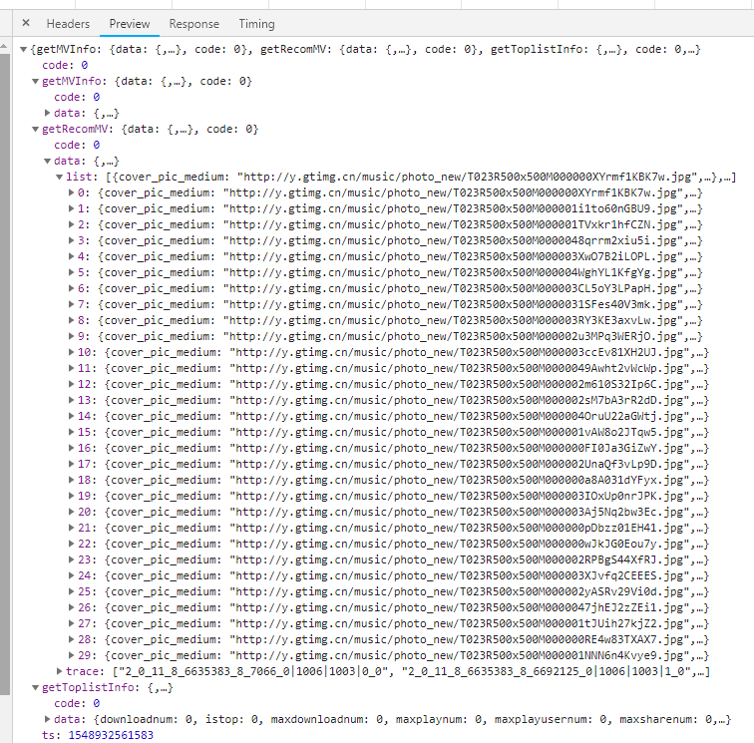Image resolution: width=754 pixels, height=743 pixels.
Task: Collapse the getRecomMV node
Action: [35, 129]
